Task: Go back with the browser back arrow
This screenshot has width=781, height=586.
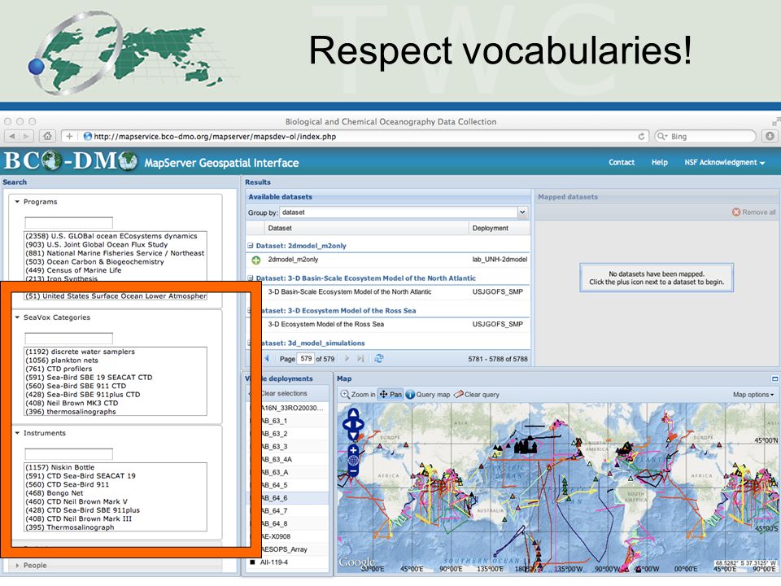Action: coord(12,136)
